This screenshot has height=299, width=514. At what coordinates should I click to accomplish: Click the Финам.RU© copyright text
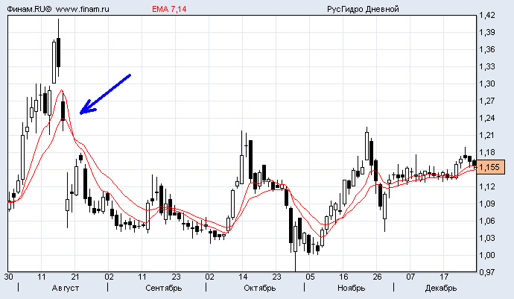point(28,8)
